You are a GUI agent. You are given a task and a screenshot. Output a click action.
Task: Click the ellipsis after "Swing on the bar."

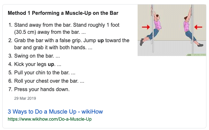(x=57, y=56)
